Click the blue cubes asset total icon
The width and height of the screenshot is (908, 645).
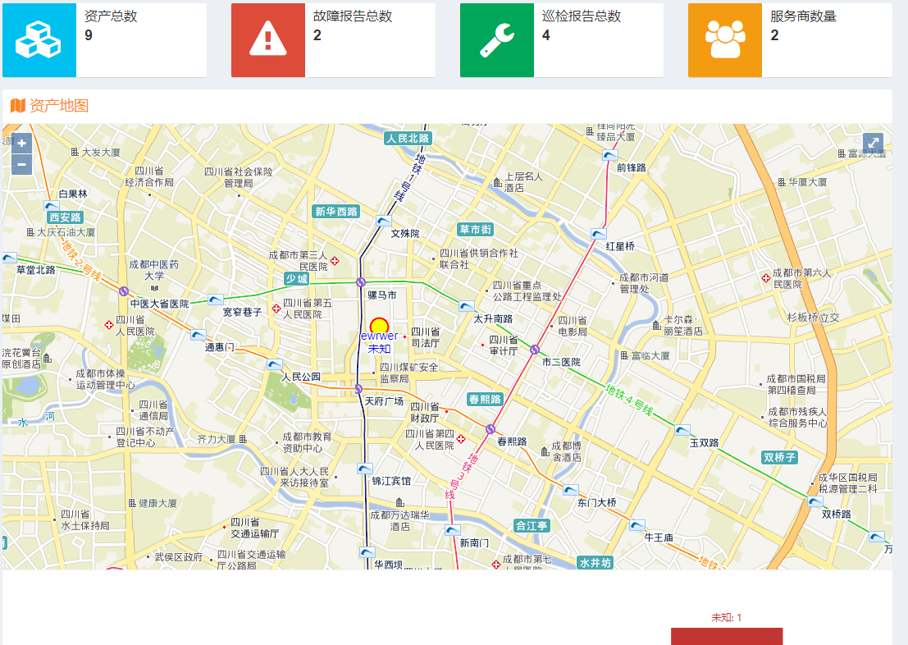click(x=39, y=40)
